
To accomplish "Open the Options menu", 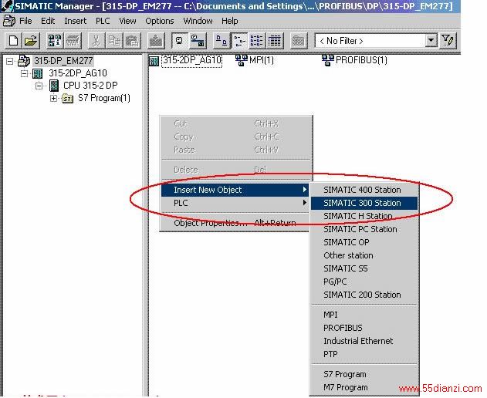I will [160, 21].
